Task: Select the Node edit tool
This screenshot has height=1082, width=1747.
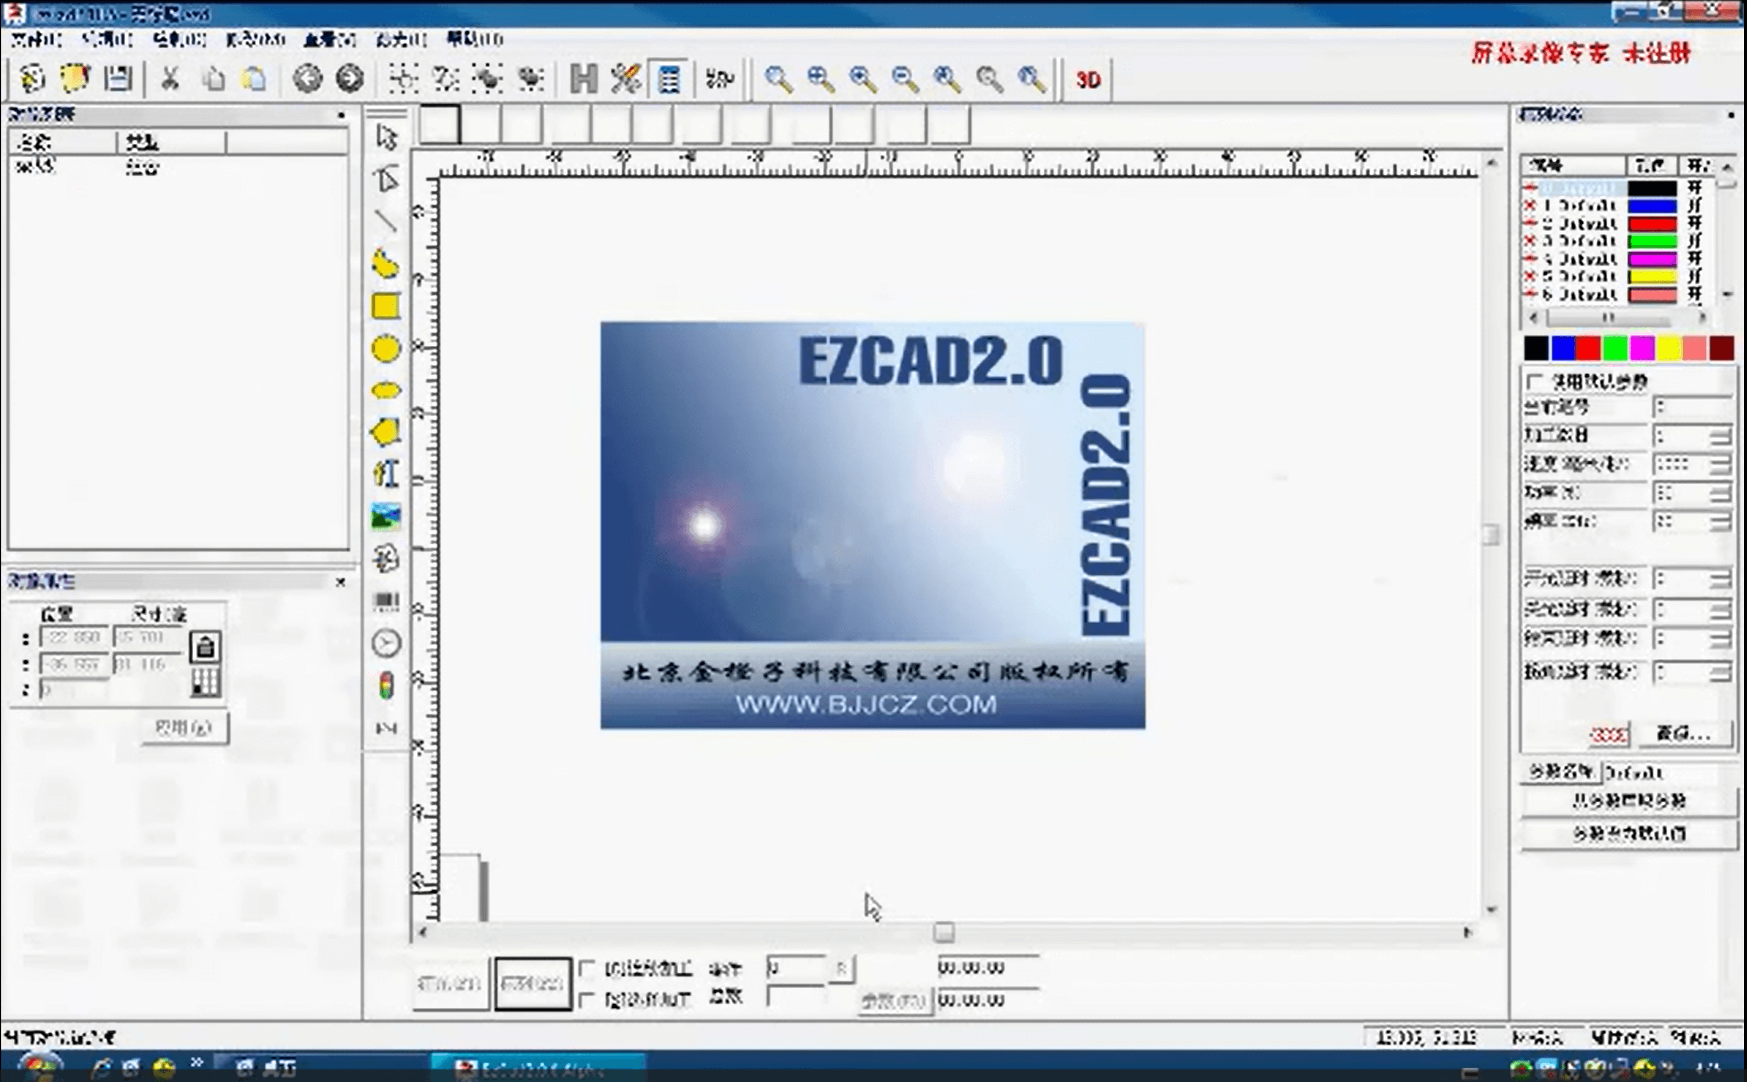Action: [x=387, y=179]
